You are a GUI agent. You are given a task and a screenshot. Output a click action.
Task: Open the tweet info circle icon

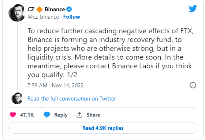[193, 85]
